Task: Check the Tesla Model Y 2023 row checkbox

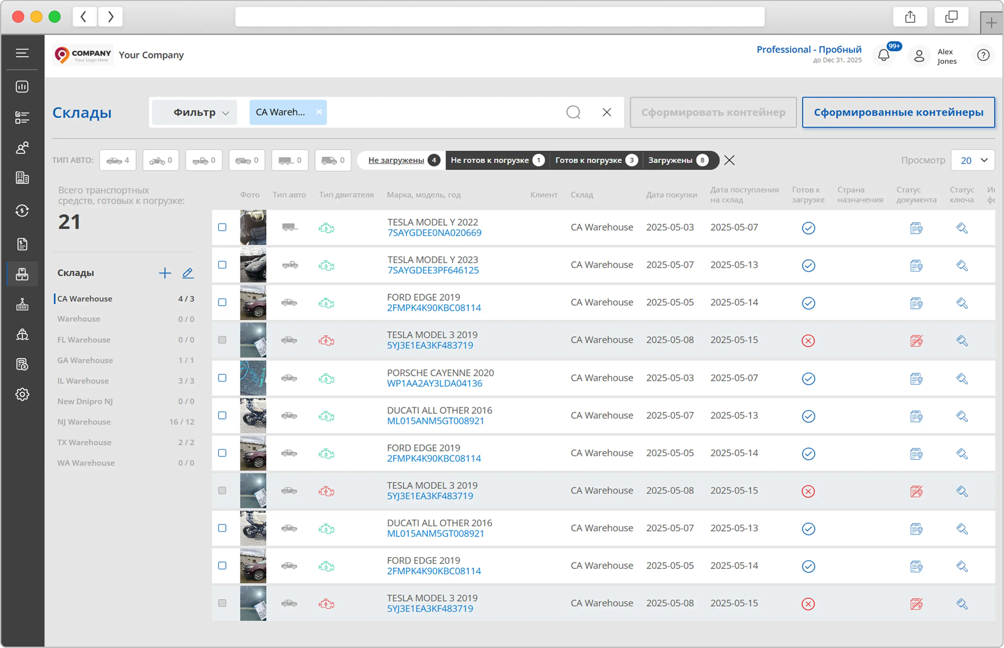Action: (x=222, y=265)
